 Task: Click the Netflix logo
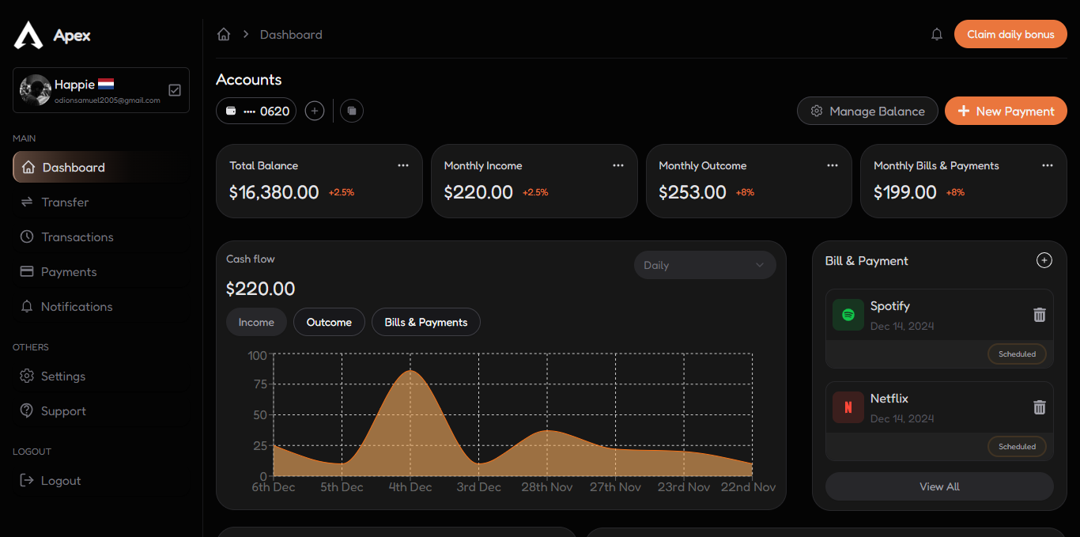(848, 407)
